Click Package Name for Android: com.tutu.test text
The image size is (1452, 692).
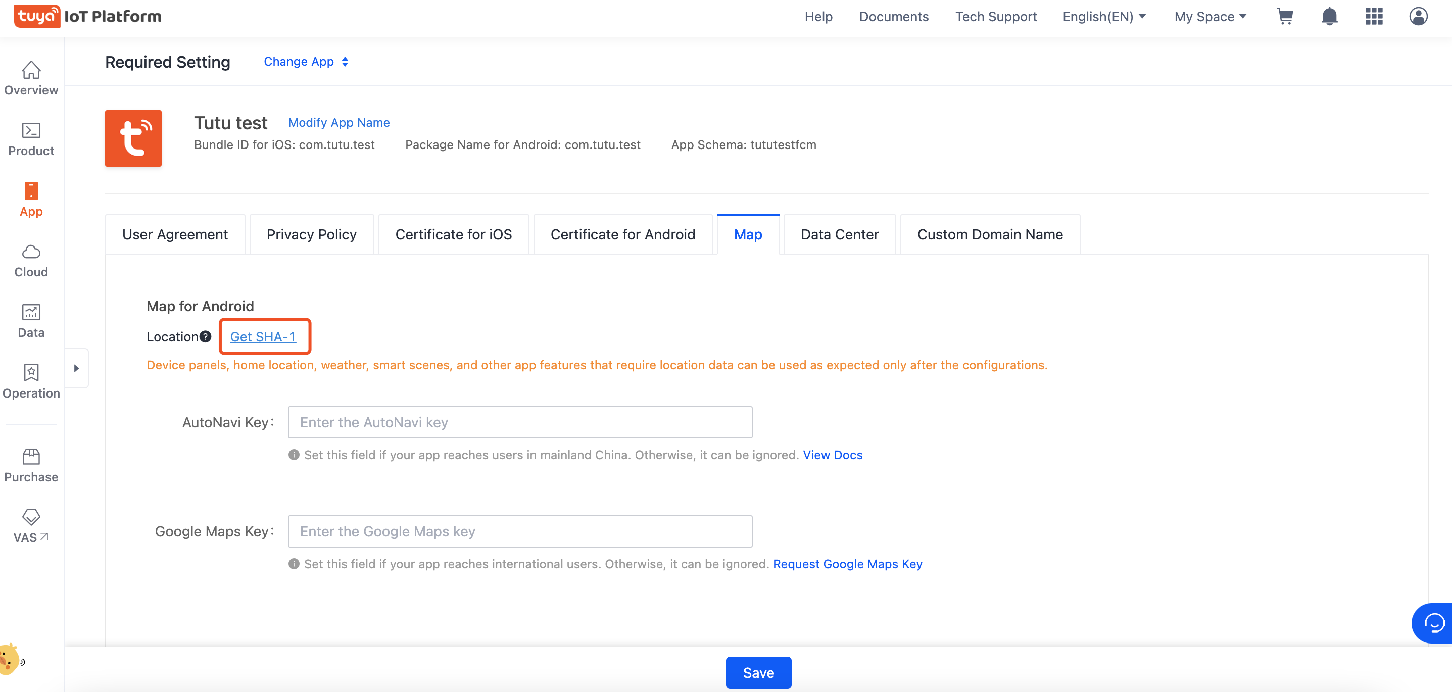522,145
